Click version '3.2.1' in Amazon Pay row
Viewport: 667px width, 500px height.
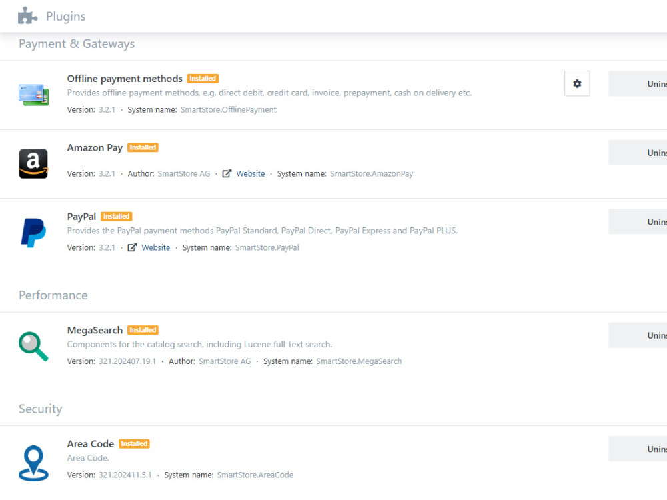pyautogui.click(x=107, y=173)
